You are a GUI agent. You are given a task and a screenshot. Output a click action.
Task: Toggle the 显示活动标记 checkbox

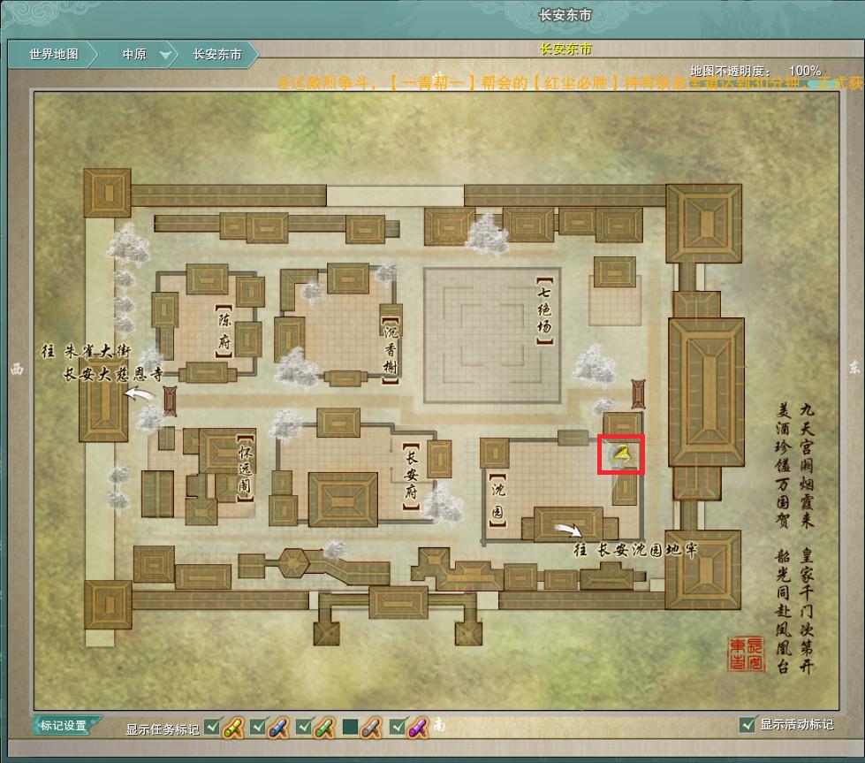(x=747, y=725)
